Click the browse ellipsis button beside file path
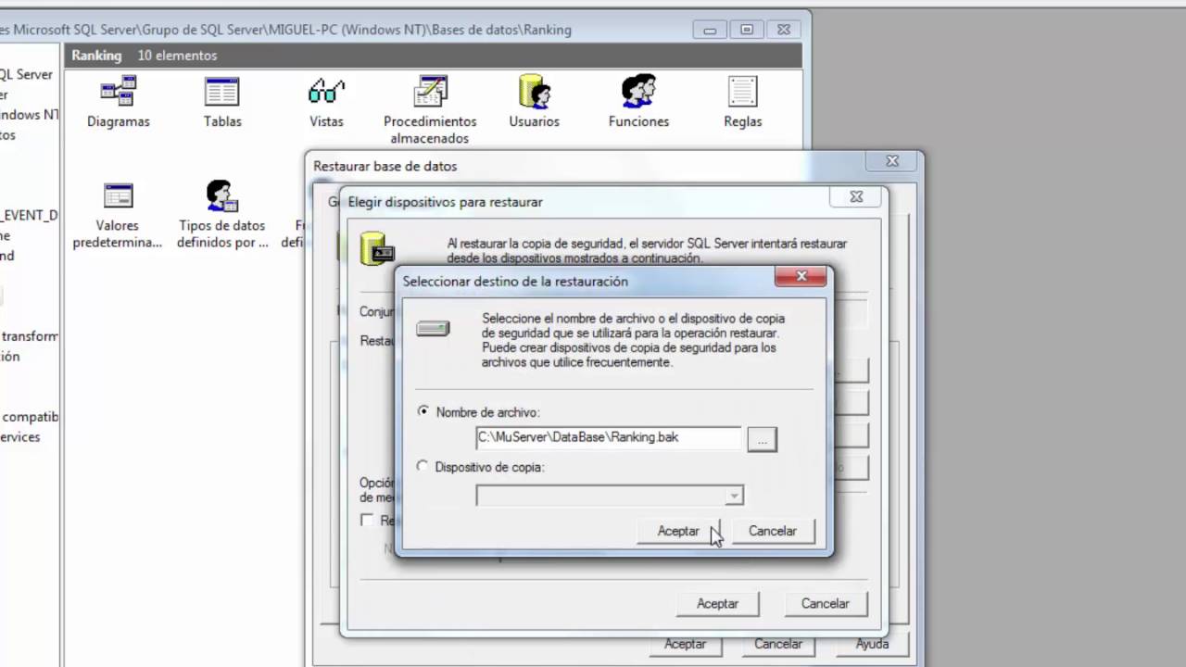 point(762,439)
